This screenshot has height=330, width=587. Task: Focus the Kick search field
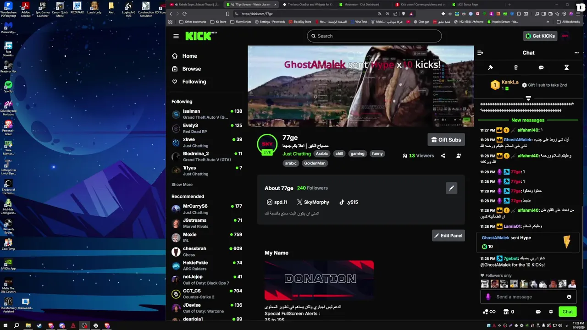coord(374,36)
